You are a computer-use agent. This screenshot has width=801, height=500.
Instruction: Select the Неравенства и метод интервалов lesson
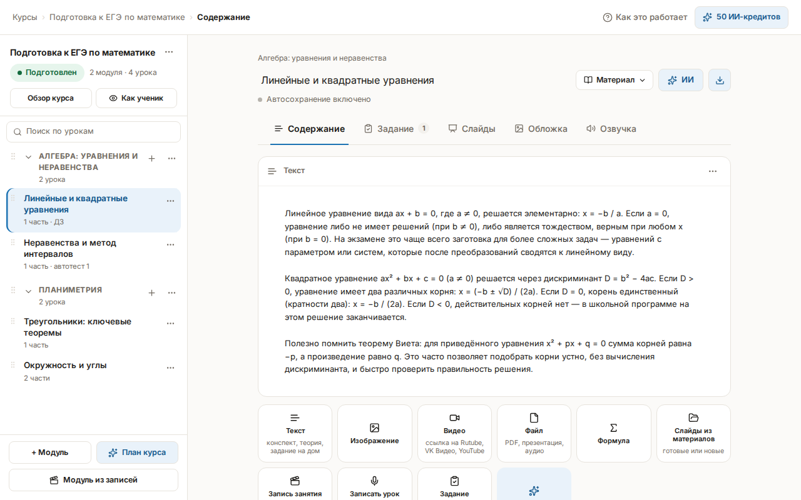pos(94,254)
